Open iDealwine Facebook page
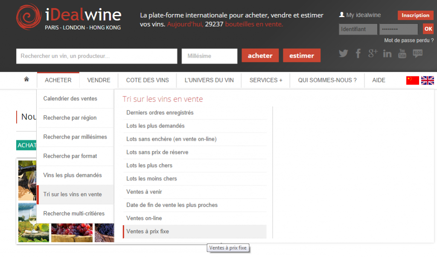This screenshot has width=437, height=258. tap(358, 53)
